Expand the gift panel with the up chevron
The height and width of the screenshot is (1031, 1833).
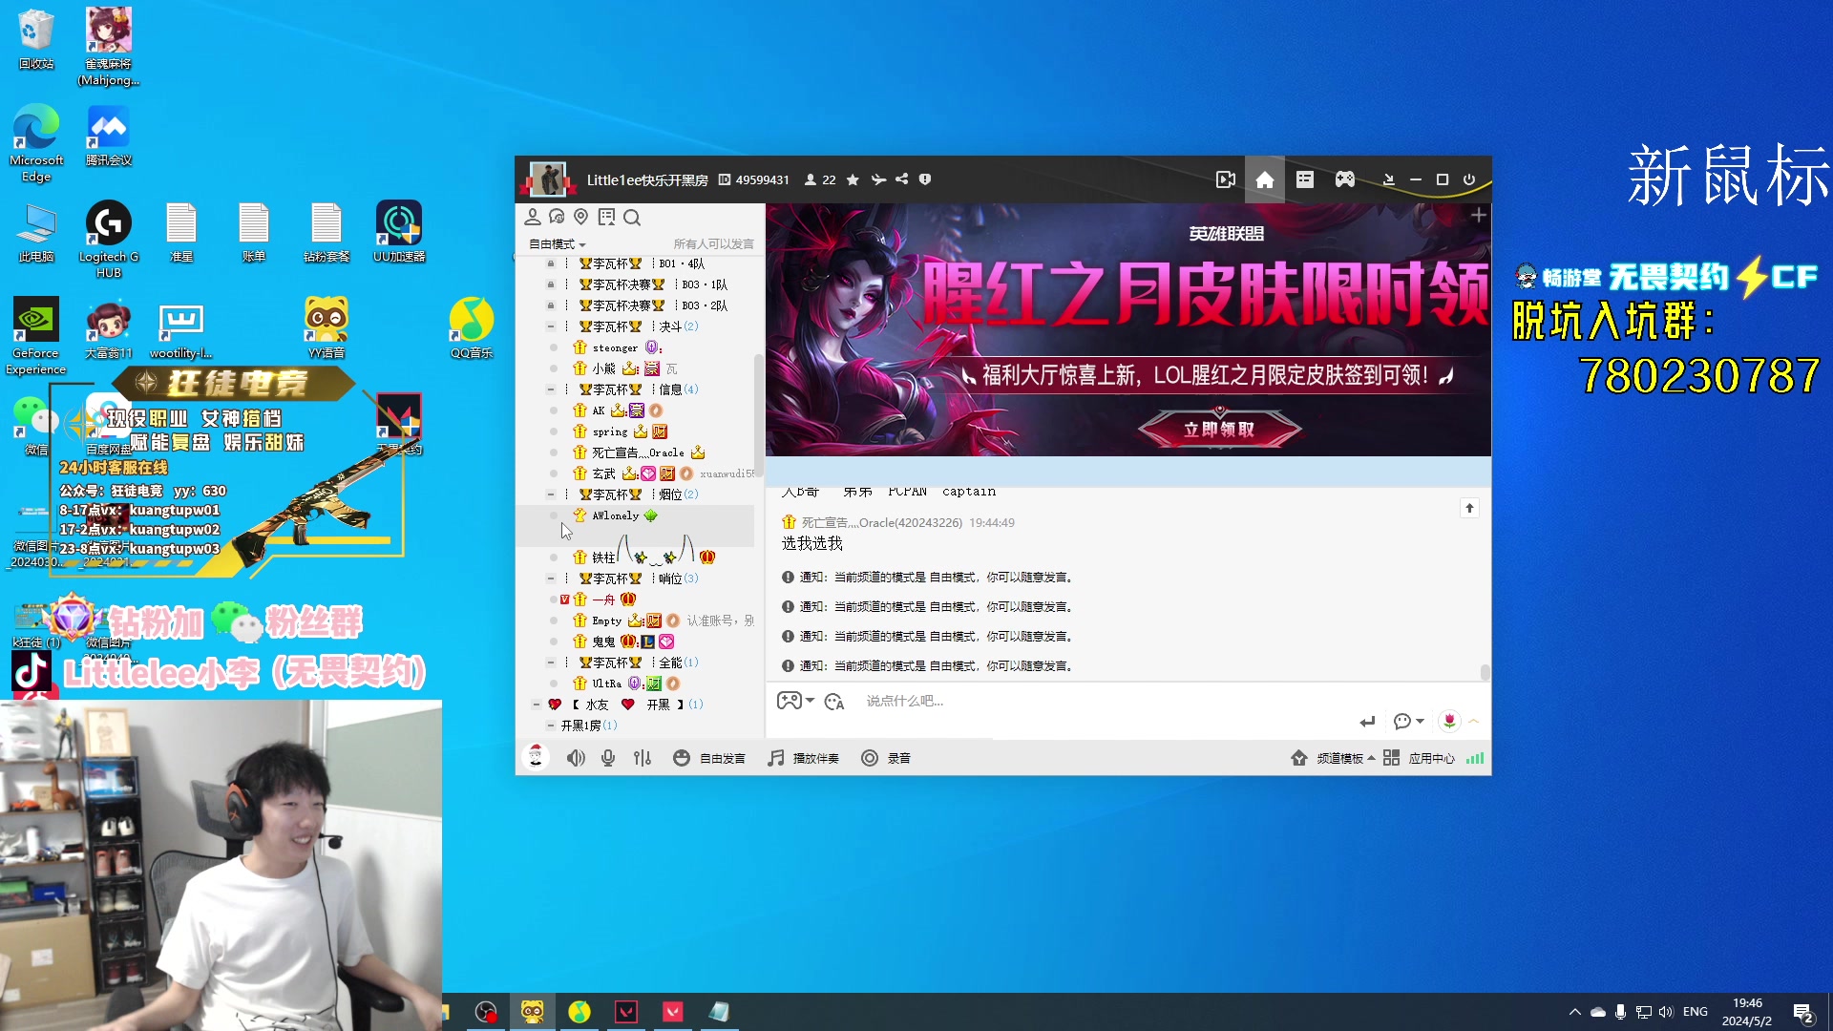pos(1474,722)
